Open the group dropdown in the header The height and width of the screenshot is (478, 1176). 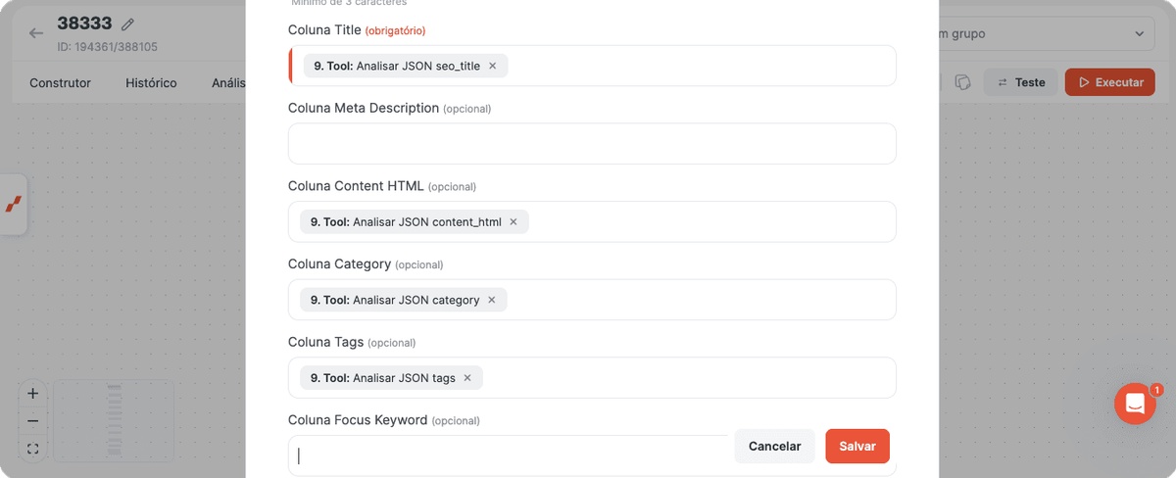point(1043,34)
